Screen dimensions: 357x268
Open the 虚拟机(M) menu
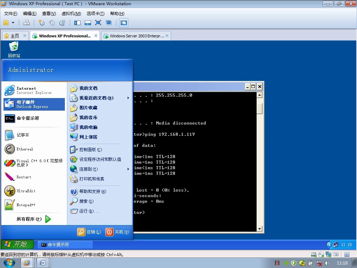[x=71, y=14]
